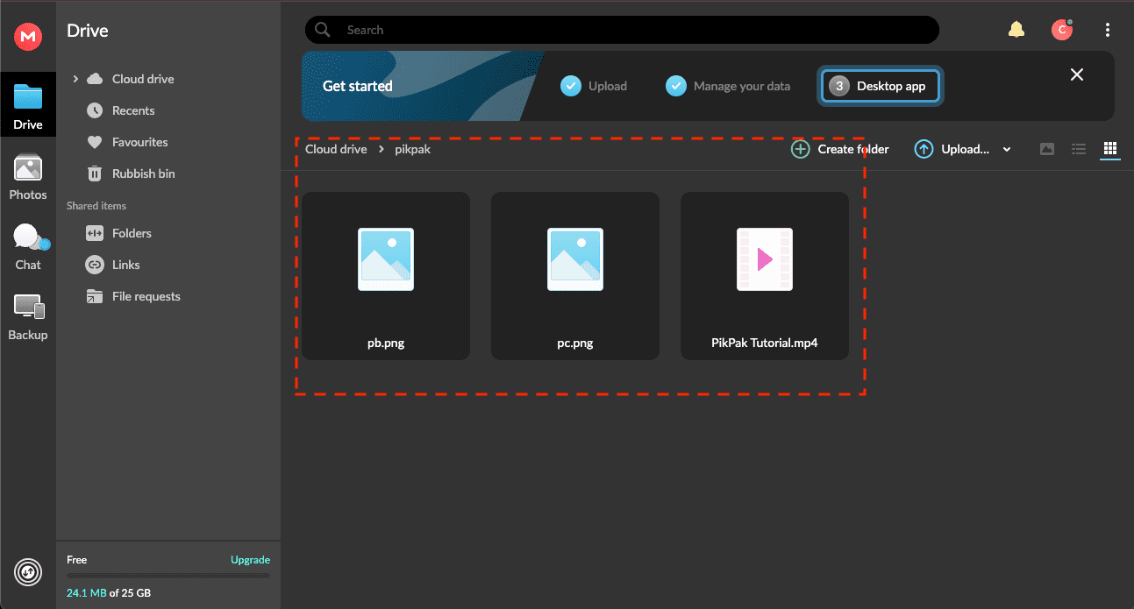Click the circular arrows icon below Backup
This screenshot has width=1134, height=609.
click(28, 572)
